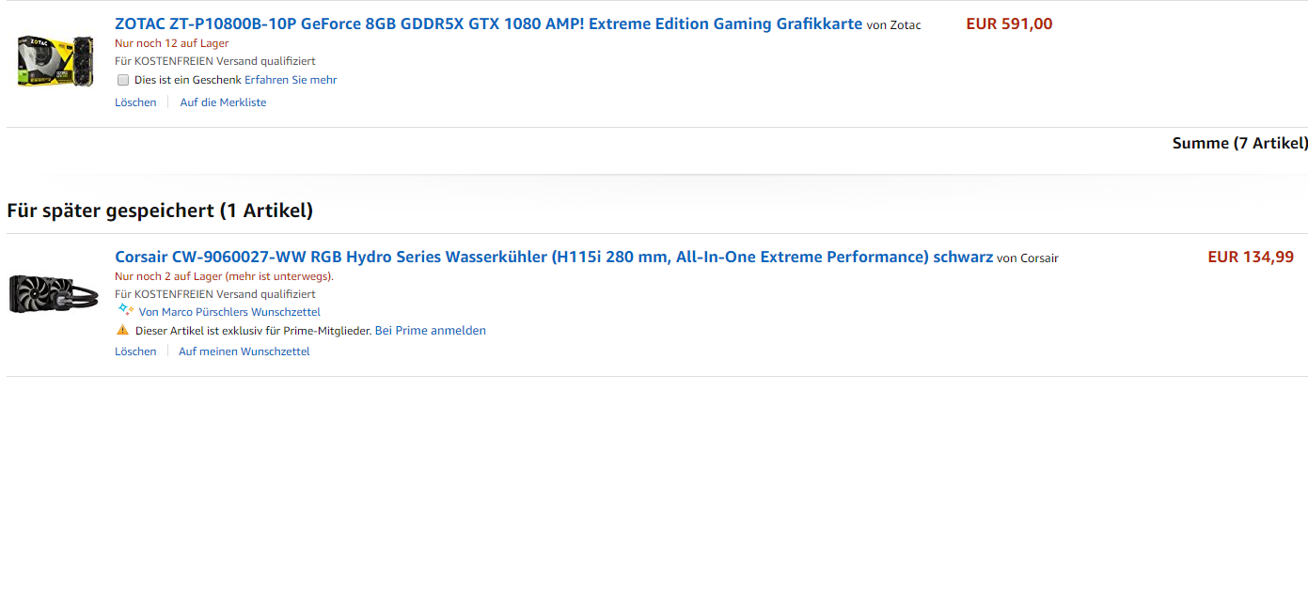This screenshot has height=609, width=1308.
Task: Click the Corsair water cooler product image
Action: click(x=55, y=292)
